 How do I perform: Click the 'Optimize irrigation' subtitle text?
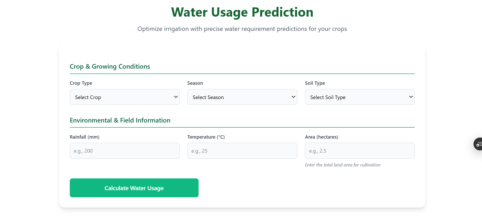click(242, 29)
